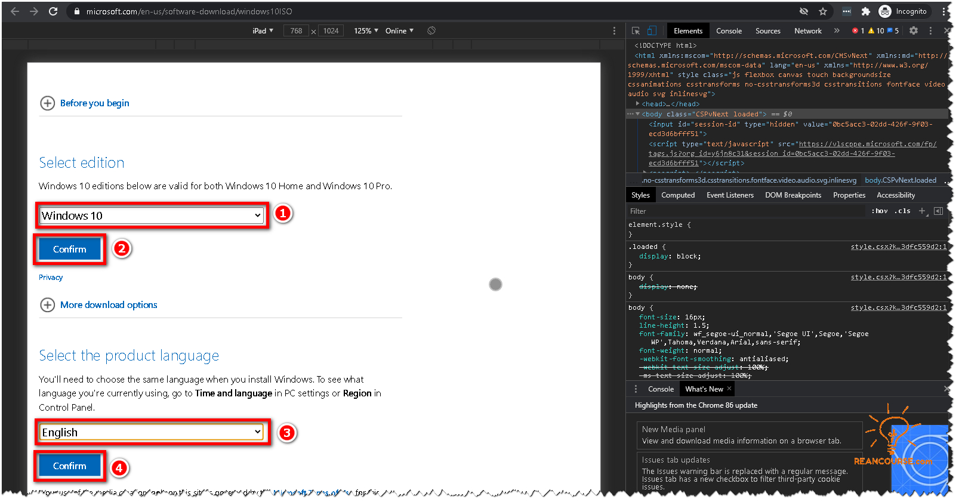959x502 pixels.
Task: Click the display: block declaration
Action: click(670, 256)
